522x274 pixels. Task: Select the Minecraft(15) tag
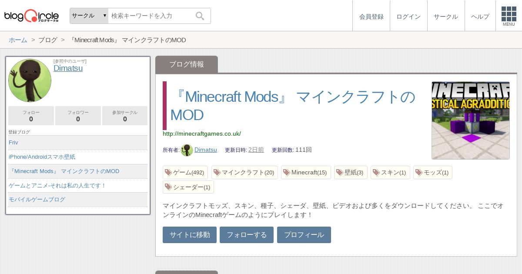tap(306, 173)
